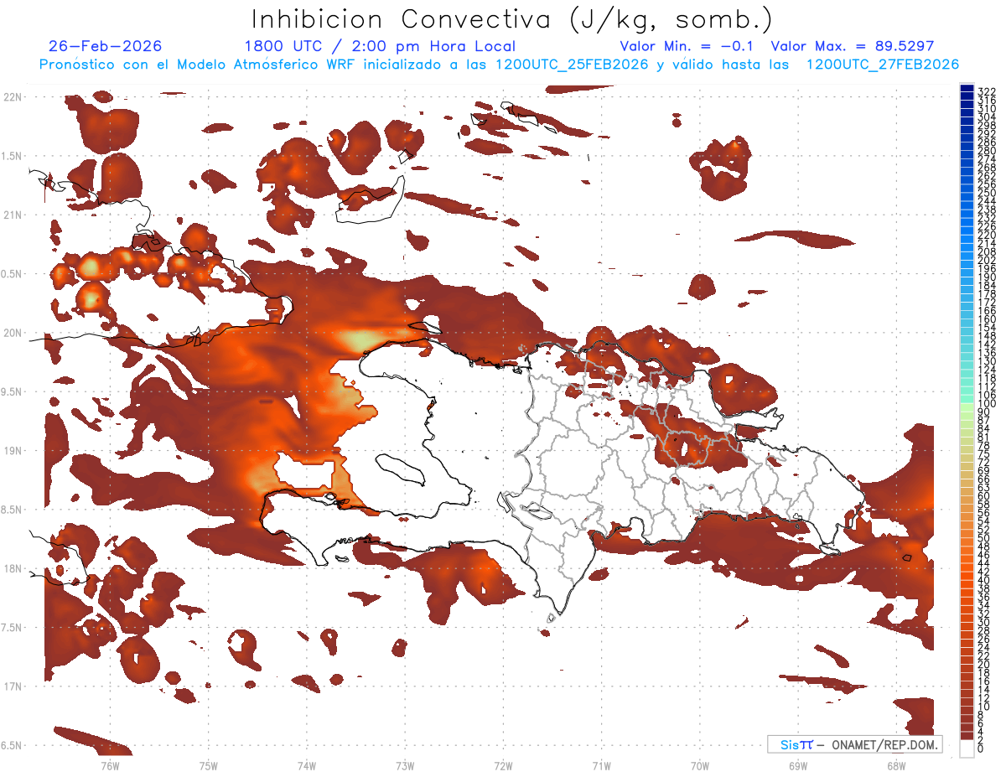The image size is (1006, 777).
Task: Click the "10" colorbar value
Action: pyautogui.click(x=984, y=707)
